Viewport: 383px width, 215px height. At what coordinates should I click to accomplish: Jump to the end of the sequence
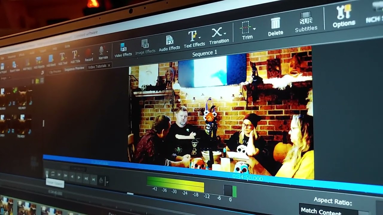pyautogui.click(x=93, y=179)
